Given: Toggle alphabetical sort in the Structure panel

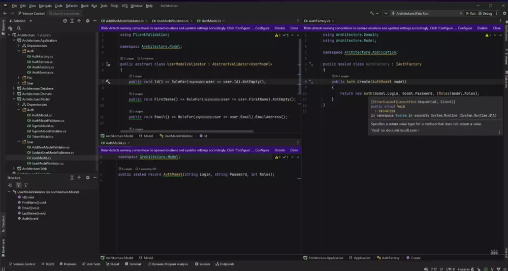Looking at the screenshot, I should pos(10,185).
